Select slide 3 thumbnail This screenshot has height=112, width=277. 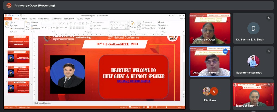point(19,72)
